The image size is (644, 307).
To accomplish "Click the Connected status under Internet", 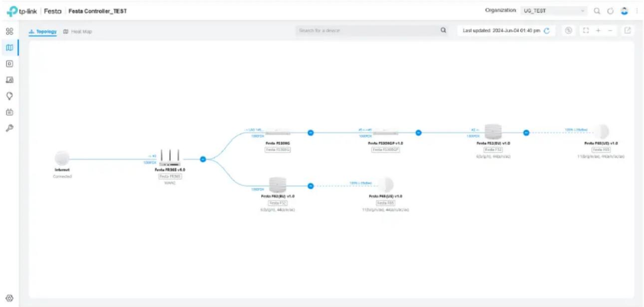I will point(62,176).
